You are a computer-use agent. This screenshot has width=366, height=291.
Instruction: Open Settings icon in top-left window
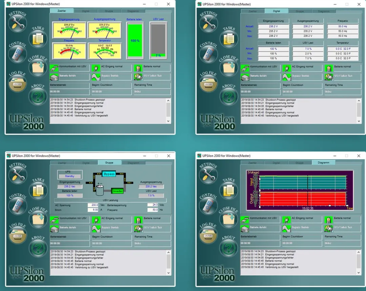pos(18,23)
